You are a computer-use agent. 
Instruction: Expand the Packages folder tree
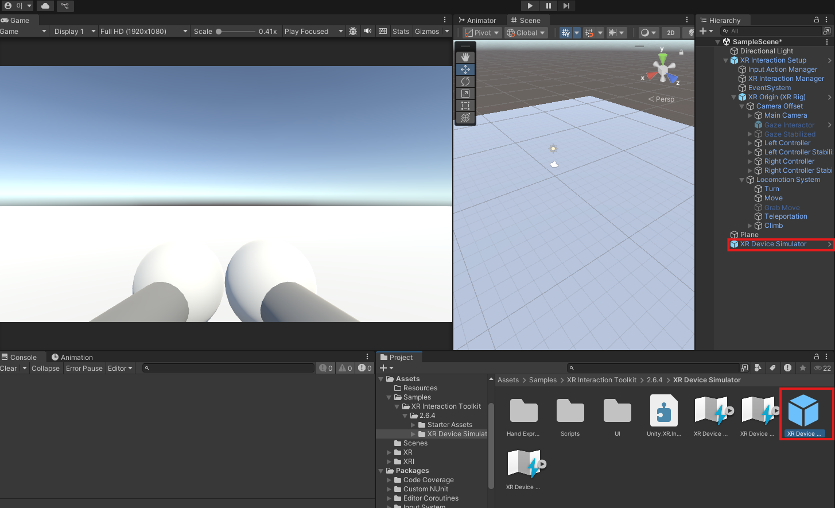tap(381, 471)
